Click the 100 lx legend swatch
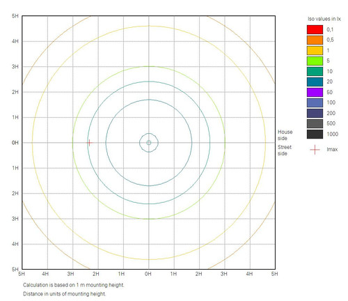The height and width of the screenshot is (301, 348). coord(315,102)
